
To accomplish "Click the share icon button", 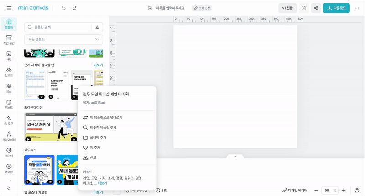I will (x=316, y=8).
